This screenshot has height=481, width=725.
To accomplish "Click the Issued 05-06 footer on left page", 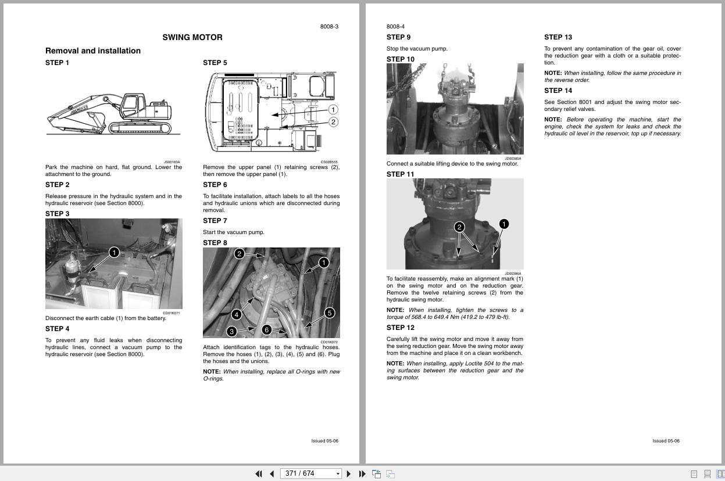I will [x=325, y=441].
